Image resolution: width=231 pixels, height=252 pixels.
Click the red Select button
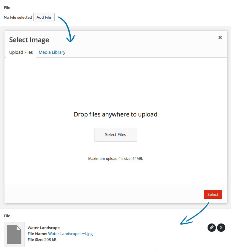coord(213,194)
